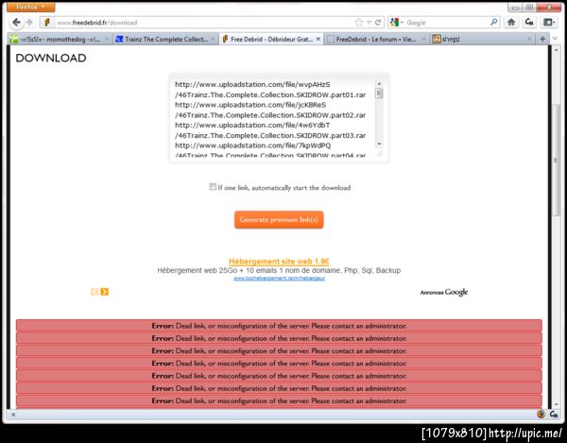This screenshot has width=567, height=443.
Task: Click the page scrollbar up arrow
Action: pyautogui.click(x=556, y=49)
